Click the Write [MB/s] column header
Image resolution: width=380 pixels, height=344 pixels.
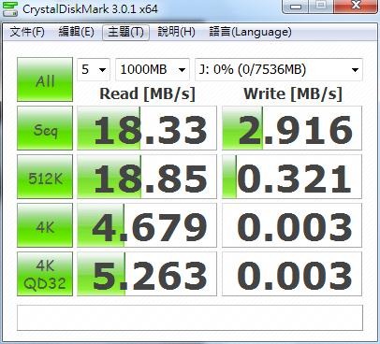[x=293, y=93]
